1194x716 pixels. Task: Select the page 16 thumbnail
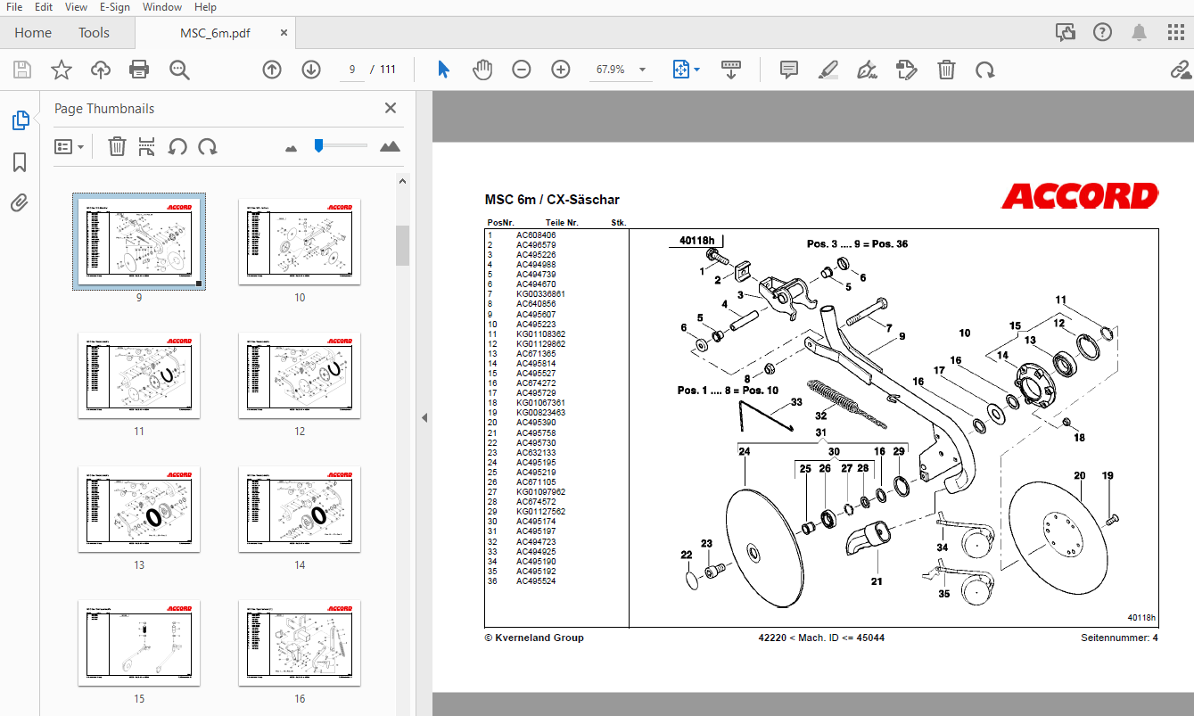click(x=300, y=643)
